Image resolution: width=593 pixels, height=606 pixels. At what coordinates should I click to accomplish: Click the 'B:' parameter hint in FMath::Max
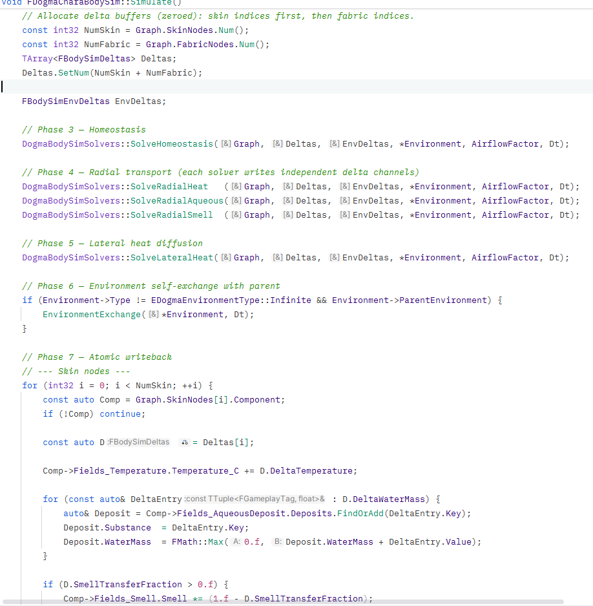click(278, 542)
